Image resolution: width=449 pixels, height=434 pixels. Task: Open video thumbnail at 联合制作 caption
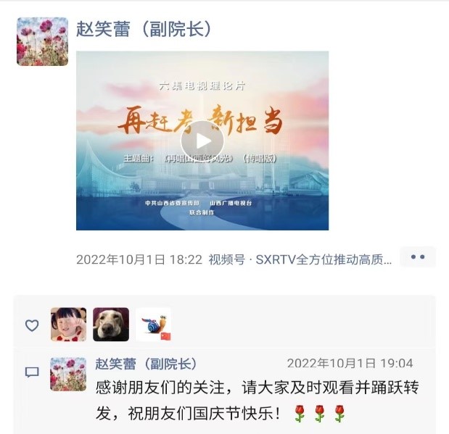[202, 212]
